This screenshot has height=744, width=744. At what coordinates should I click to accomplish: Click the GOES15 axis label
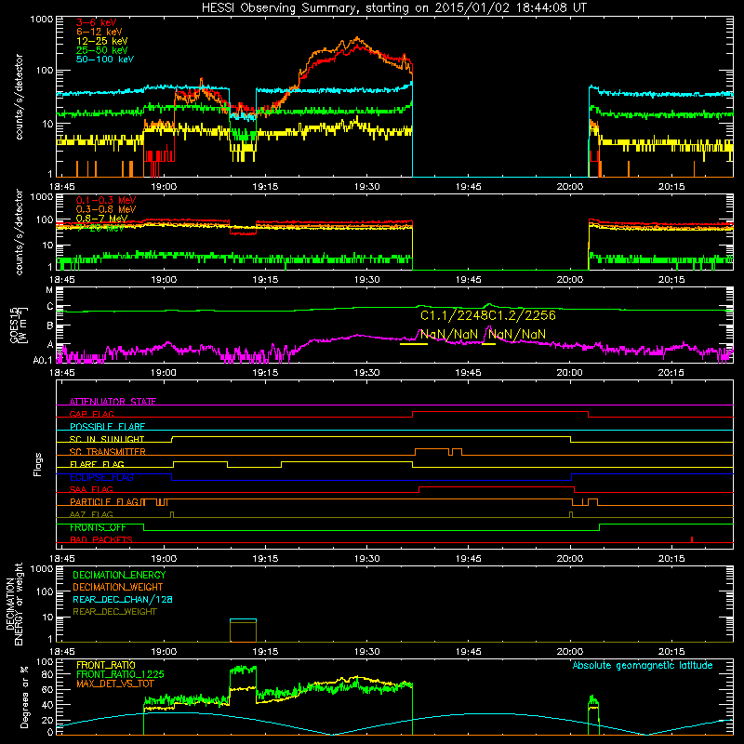pos(18,325)
